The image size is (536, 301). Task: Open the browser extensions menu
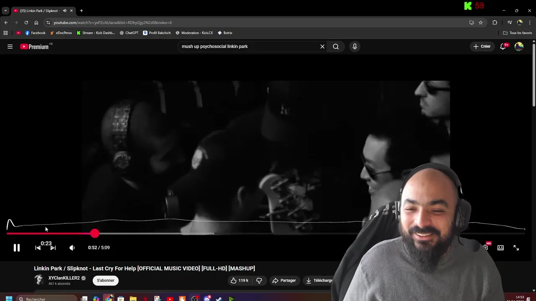click(x=495, y=23)
